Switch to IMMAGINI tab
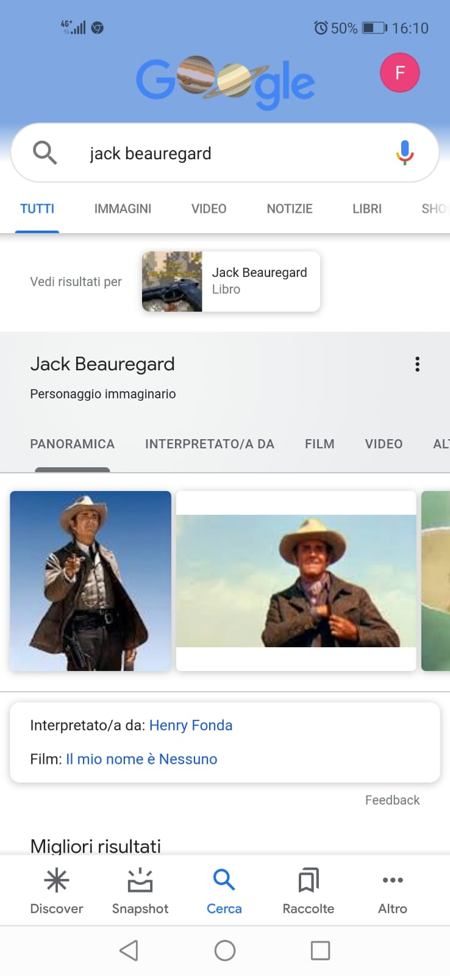 (x=123, y=209)
